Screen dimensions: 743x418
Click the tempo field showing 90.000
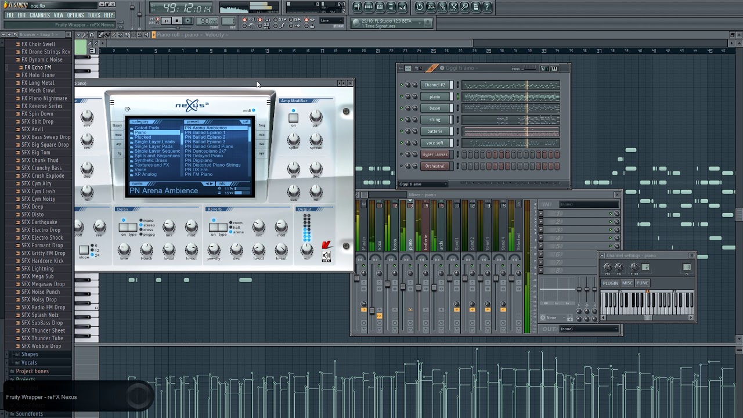click(x=207, y=21)
